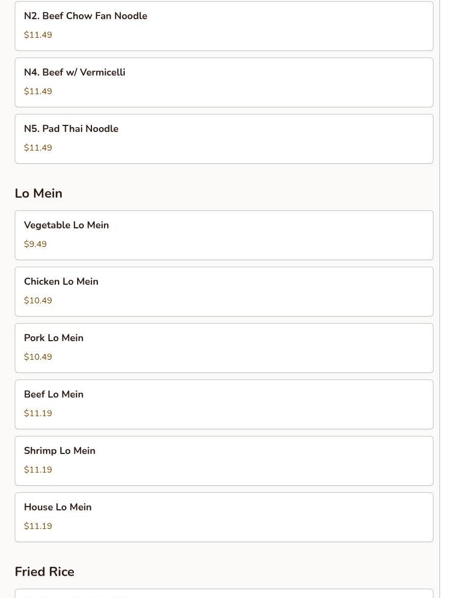Click the $11.19 price under House Lo Mein
The image size is (451, 598).
pos(38,526)
